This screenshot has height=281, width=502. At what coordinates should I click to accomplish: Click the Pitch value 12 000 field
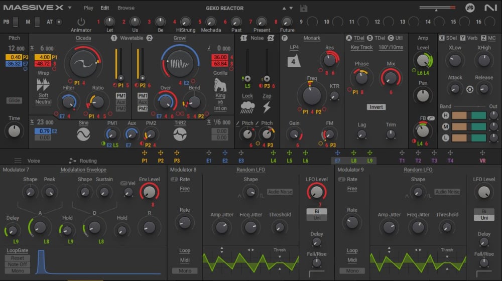click(17, 48)
